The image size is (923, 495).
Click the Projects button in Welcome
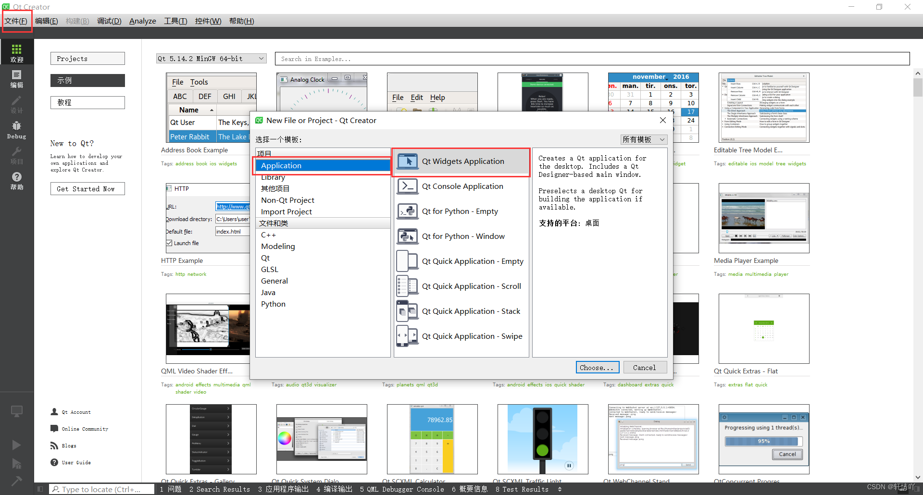(87, 59)
